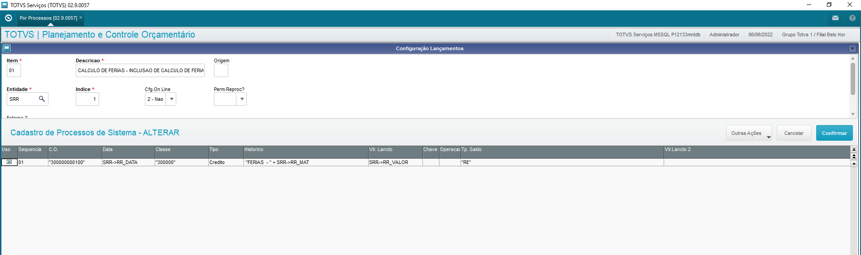Open the mail messages icon
Screen dimensions: 861x255
click(835, 18)
